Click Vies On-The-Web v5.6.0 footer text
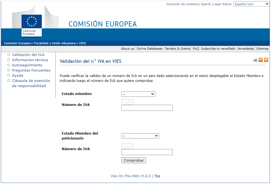The image size is (271, 184). pyautogui.click(x=130, y=176)
